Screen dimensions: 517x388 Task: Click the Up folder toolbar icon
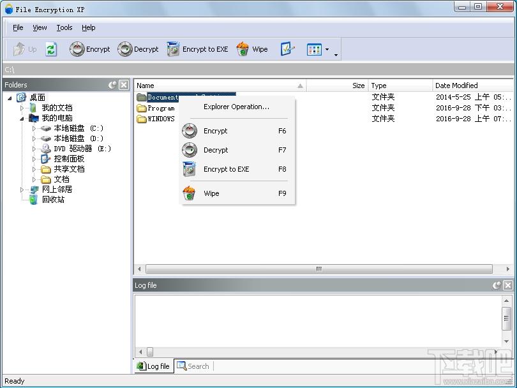tap(24, 49)
